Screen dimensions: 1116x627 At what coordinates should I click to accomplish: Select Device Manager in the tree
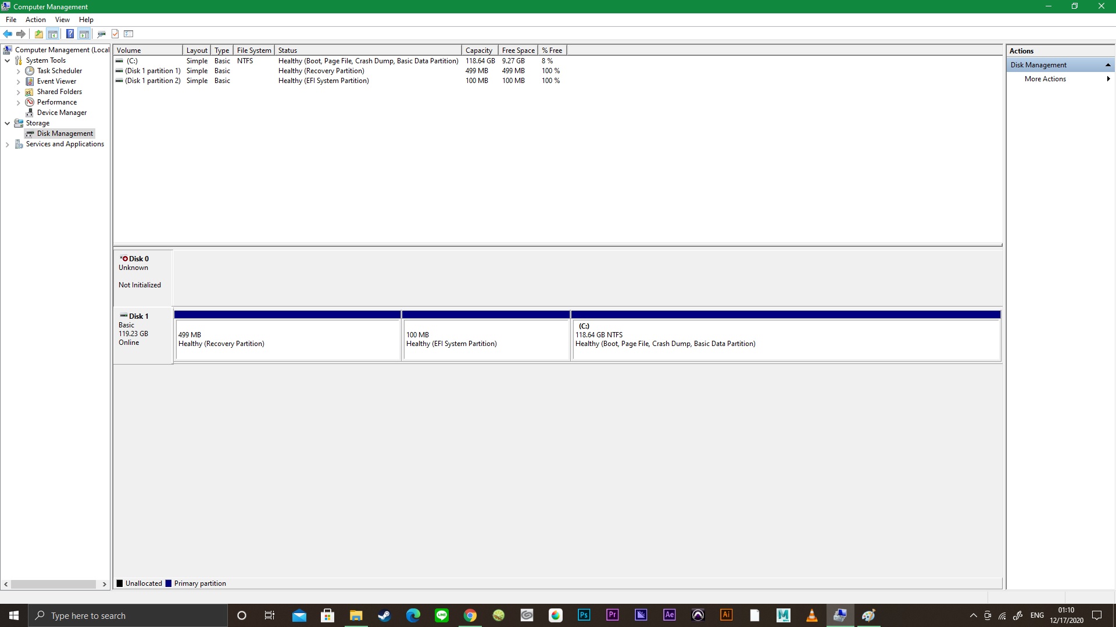coord(62,113)
